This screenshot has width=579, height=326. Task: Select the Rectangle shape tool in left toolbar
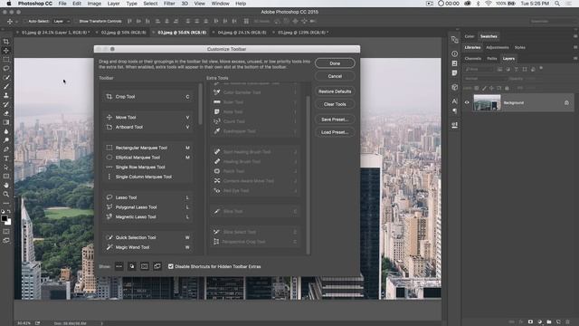tap(6, 177)
